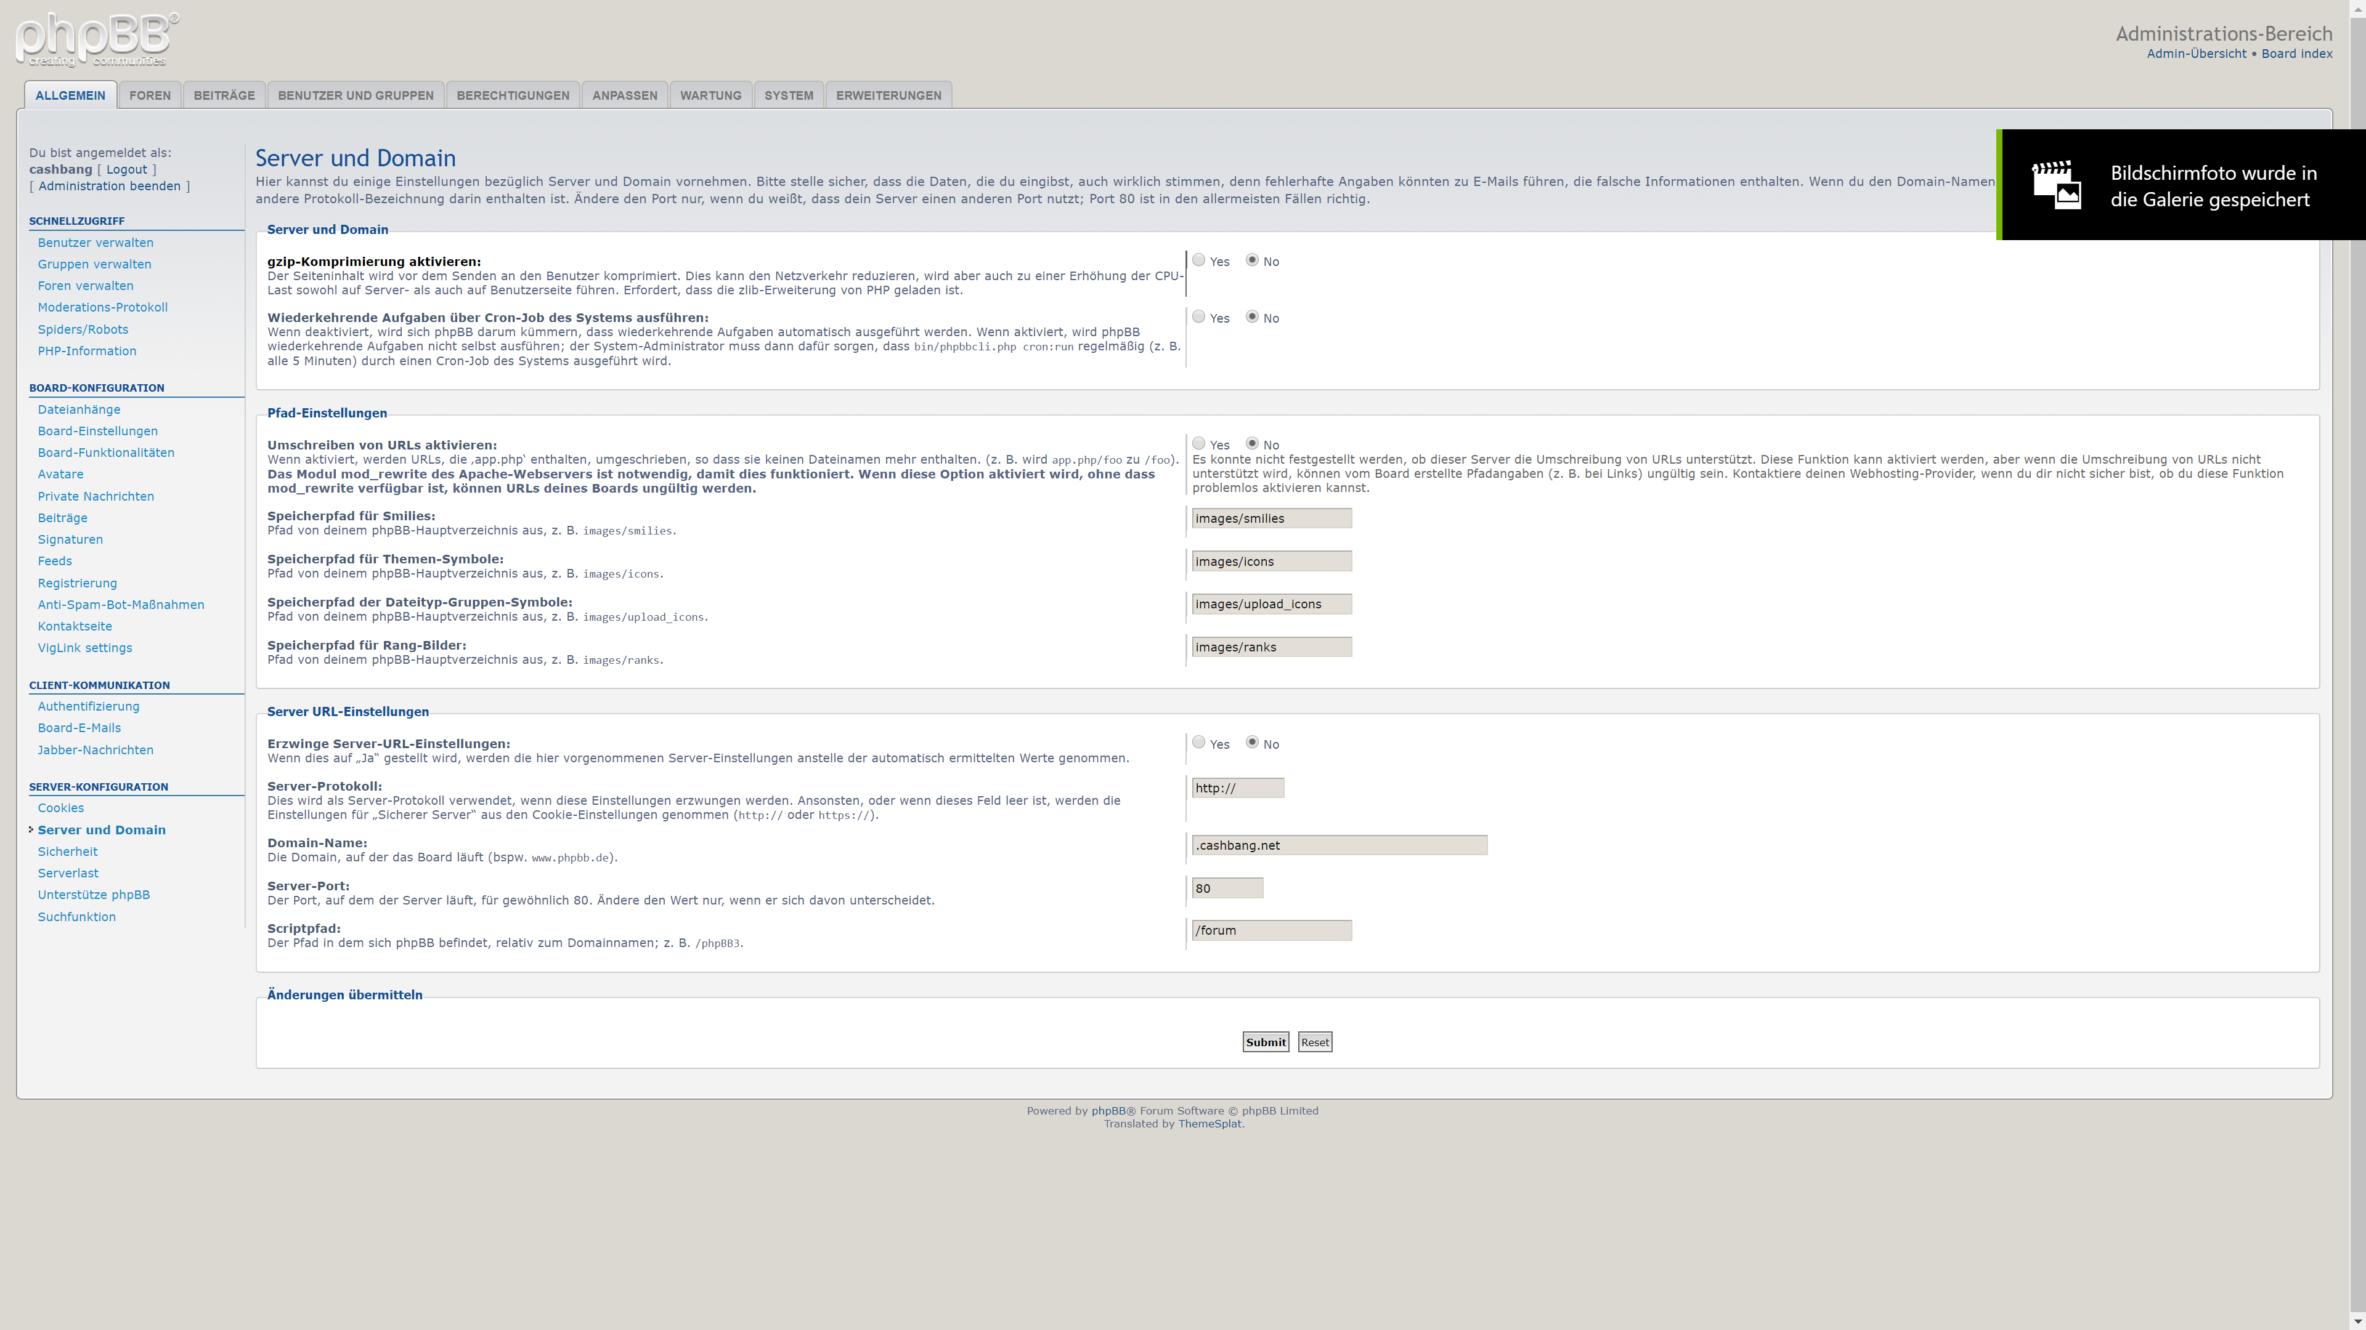Select Yes for system cron job tasks

[1198, 316]
